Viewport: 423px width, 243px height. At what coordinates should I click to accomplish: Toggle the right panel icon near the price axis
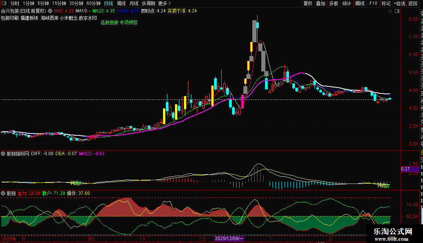tap(397, 11)
